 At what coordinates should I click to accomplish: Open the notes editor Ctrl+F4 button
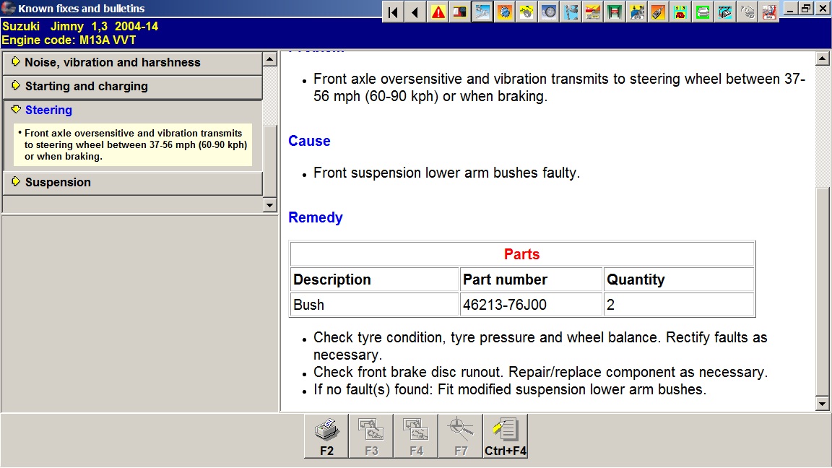(x=506, y=435)
